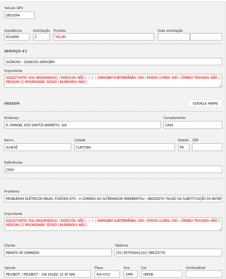Click the Estado field showing PR
The image size is (226, 279).
click(x=183, y=147)
